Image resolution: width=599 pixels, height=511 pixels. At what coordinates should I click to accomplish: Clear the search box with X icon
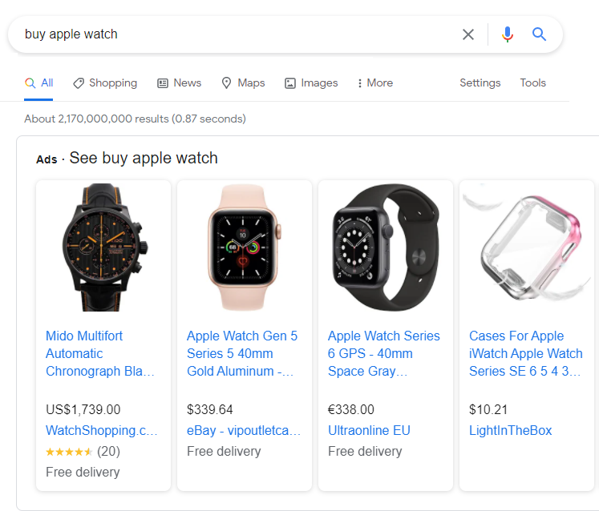coord(468,34)
